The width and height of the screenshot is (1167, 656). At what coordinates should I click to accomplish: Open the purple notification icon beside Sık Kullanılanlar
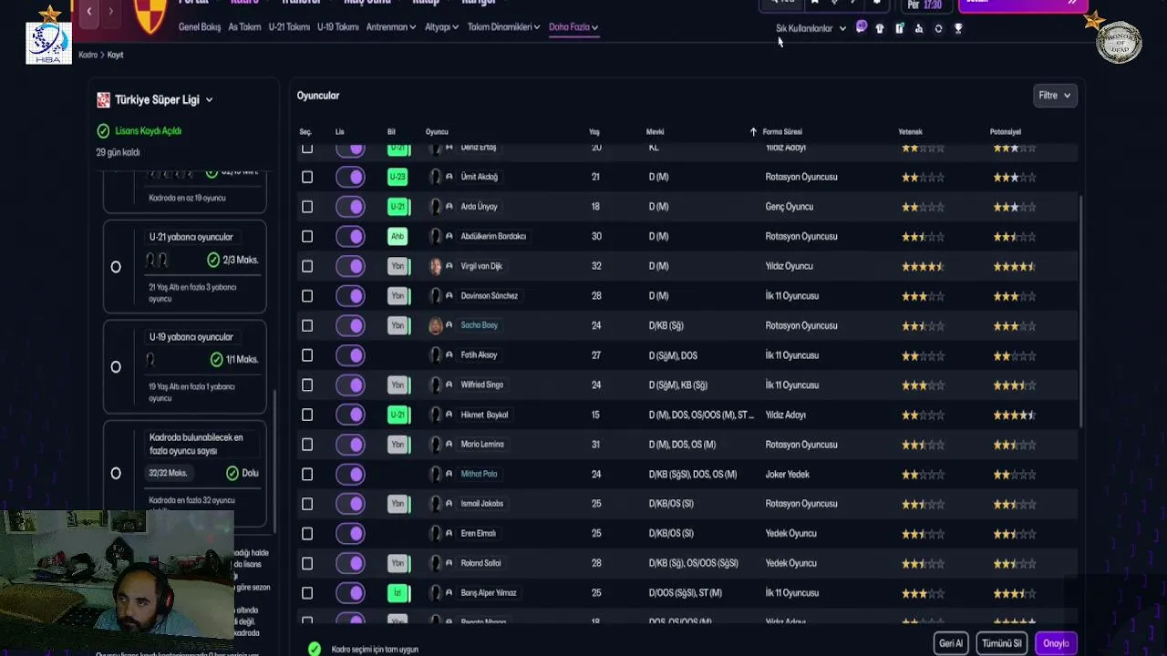click(862, 27)
